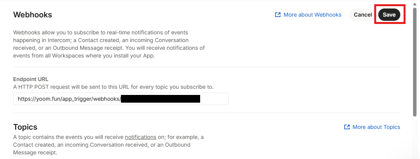Click the Endpoint URL label

click(31, 79)
